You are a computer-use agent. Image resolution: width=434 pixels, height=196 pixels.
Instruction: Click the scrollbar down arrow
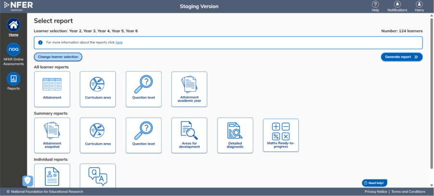pos(431,185)
